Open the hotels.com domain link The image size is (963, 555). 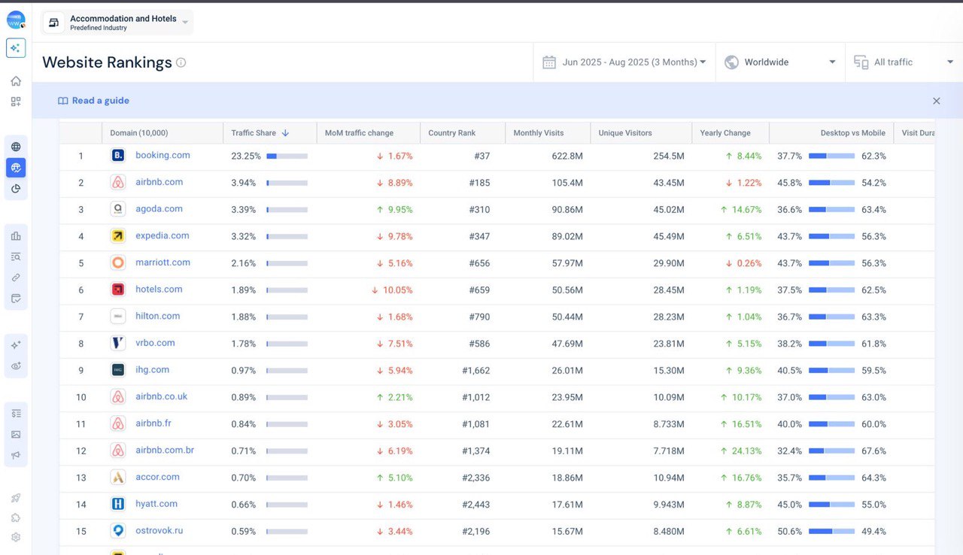point(159,290)
